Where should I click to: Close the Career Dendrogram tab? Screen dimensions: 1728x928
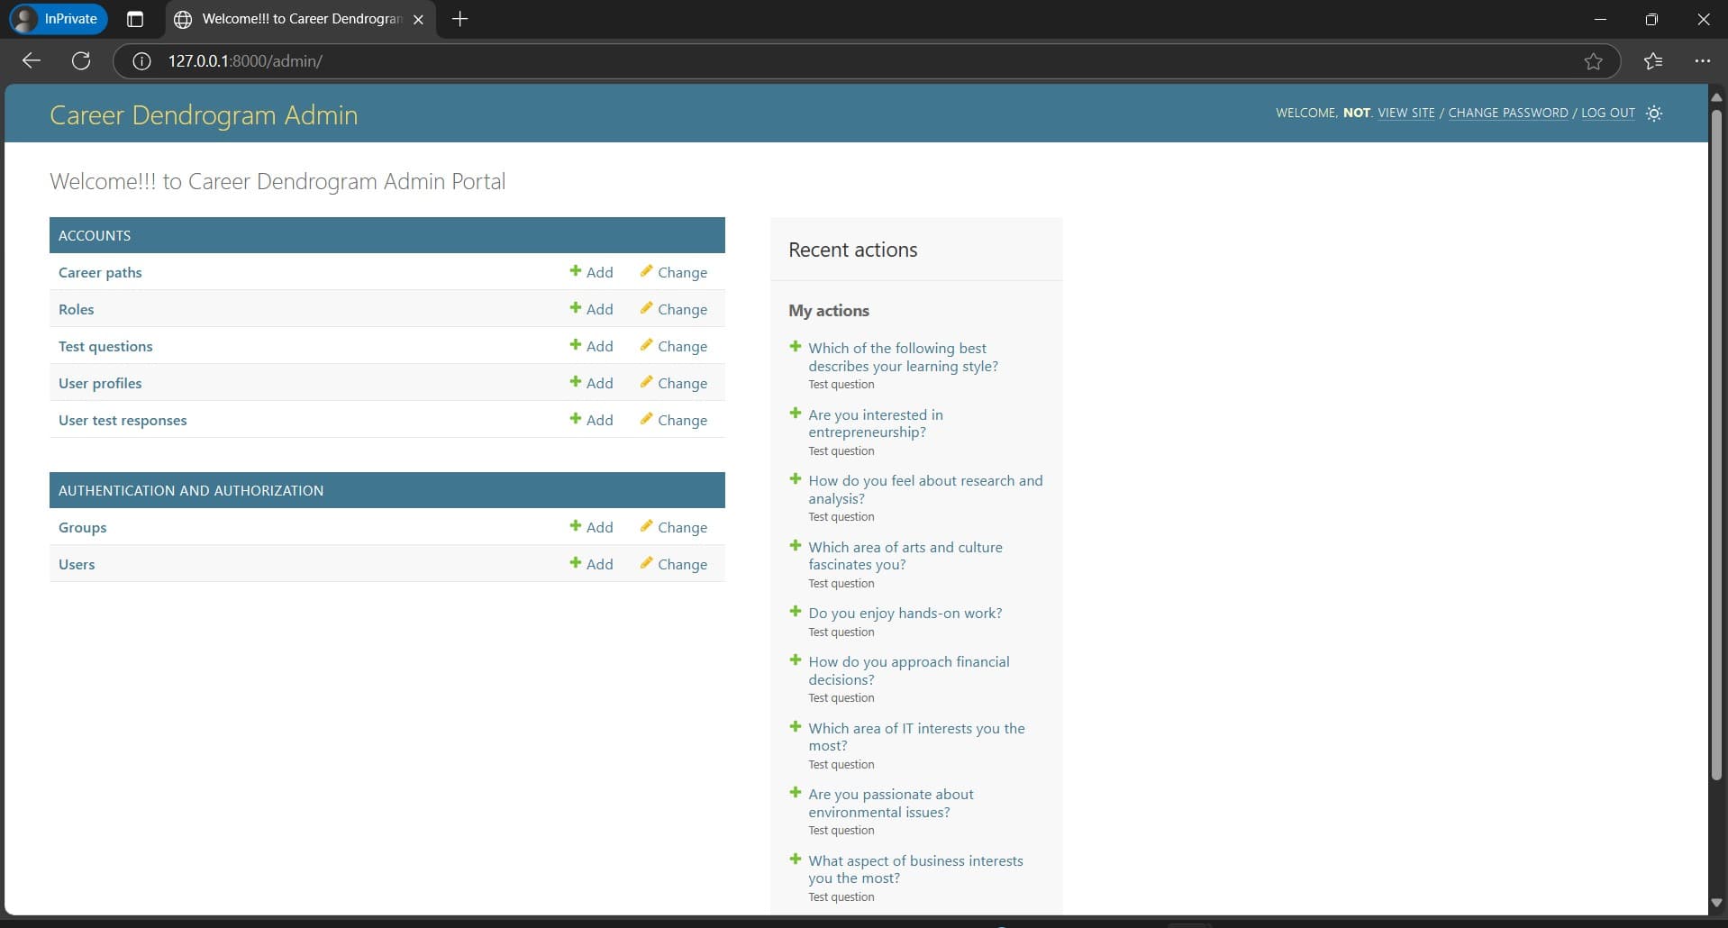[418, 19]
